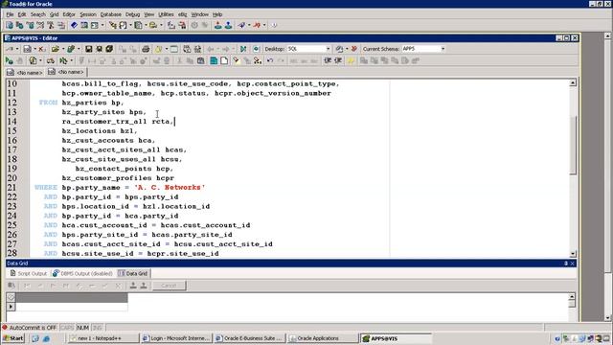Screen dimensions: 613x345
Task: Click the Internet Explorer quick launch icon
Action: click(x=46, y=338)
